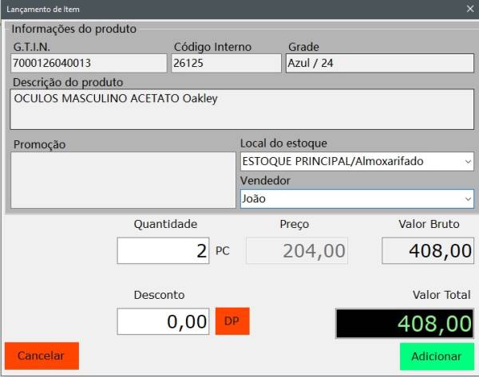Click the G.T.I.N. barcode field
Viewport: 479px width, 377px height.
click(89, 63)
